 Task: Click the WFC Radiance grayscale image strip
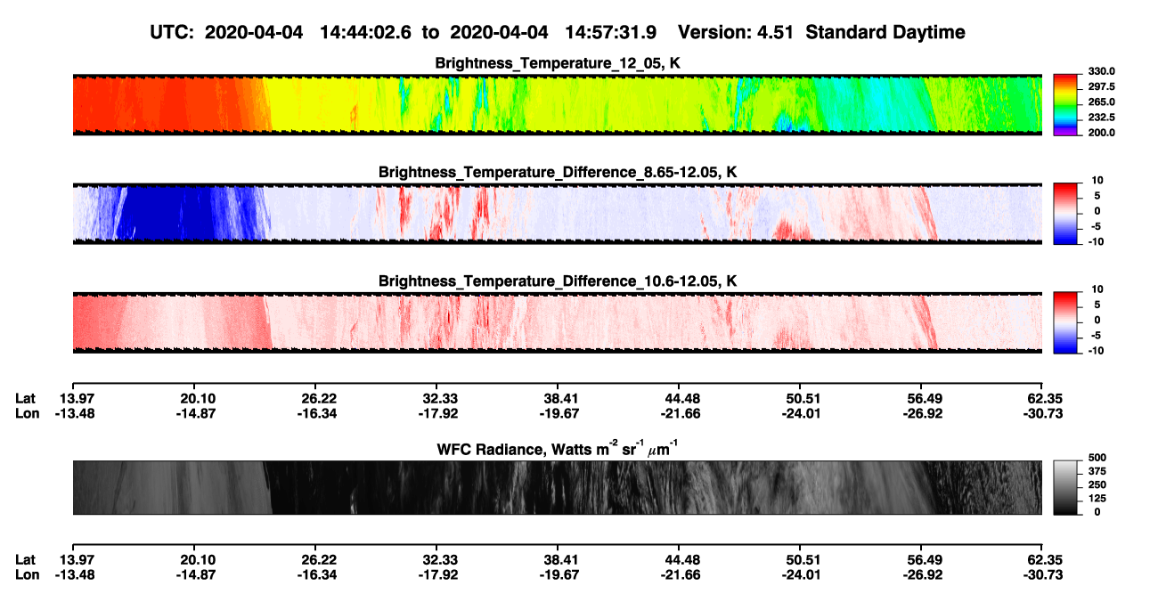click(557, 487)
